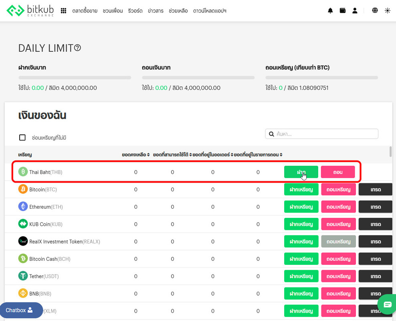The height and width of the screenshot is (321, 396).
Task: Click the Thai Baht coin icon
Action: click(23, 172)
